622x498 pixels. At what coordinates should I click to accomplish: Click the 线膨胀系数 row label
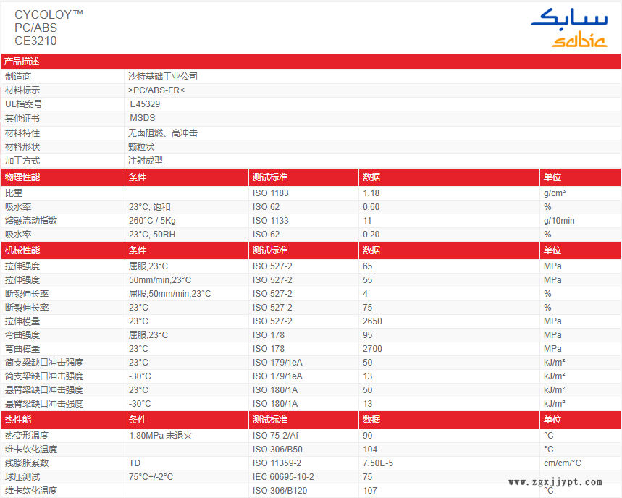(x=27, y=463)
